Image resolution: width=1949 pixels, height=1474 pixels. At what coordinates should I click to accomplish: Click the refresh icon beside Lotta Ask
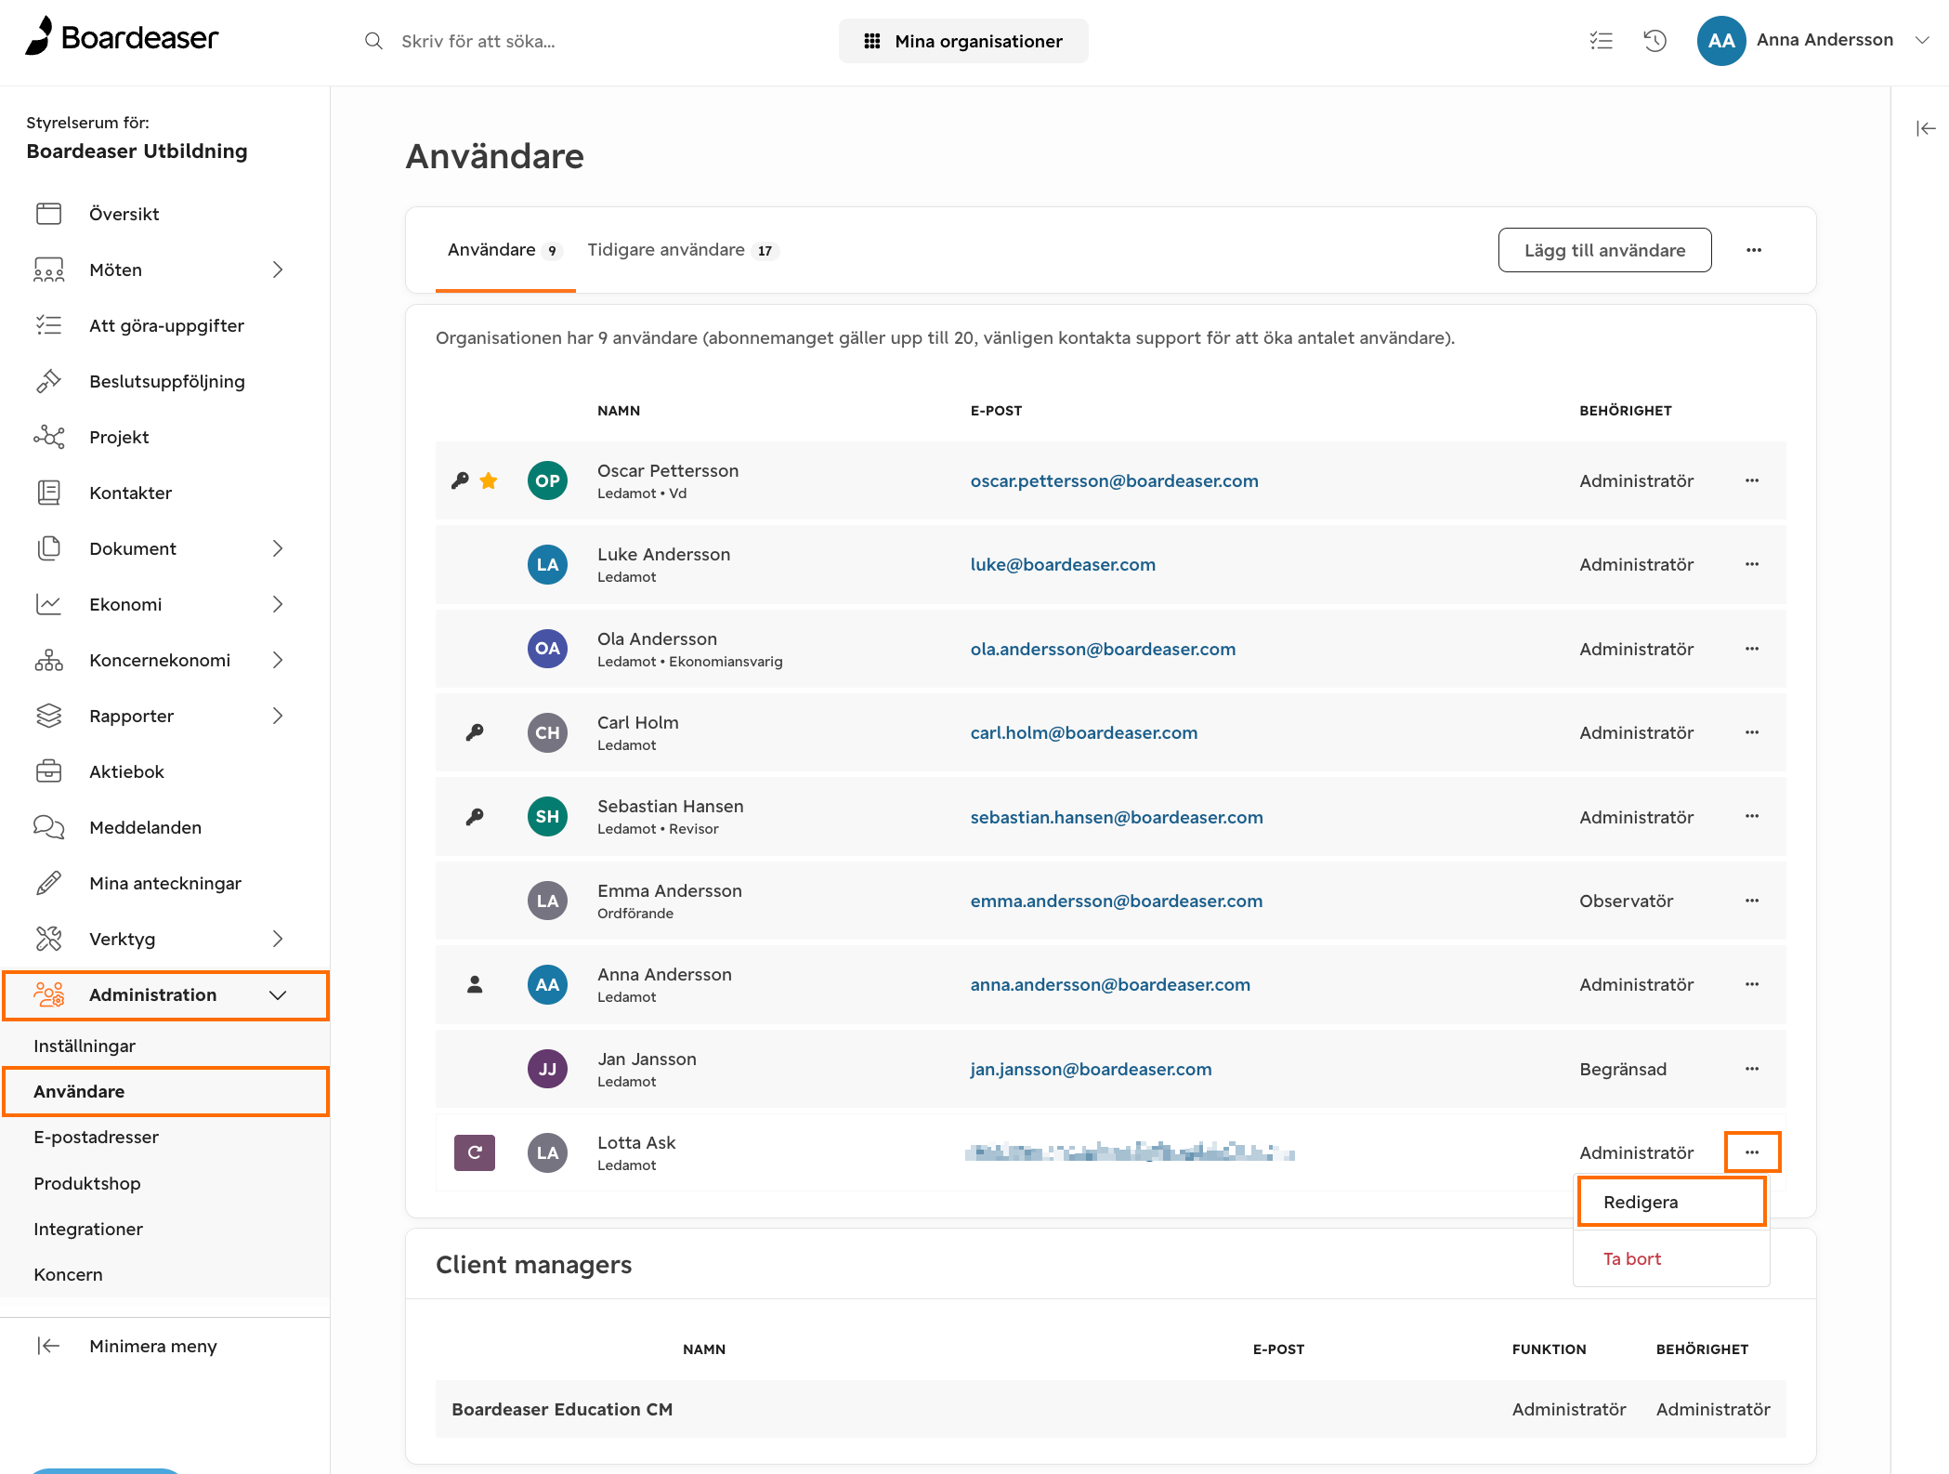[475, 1152]
